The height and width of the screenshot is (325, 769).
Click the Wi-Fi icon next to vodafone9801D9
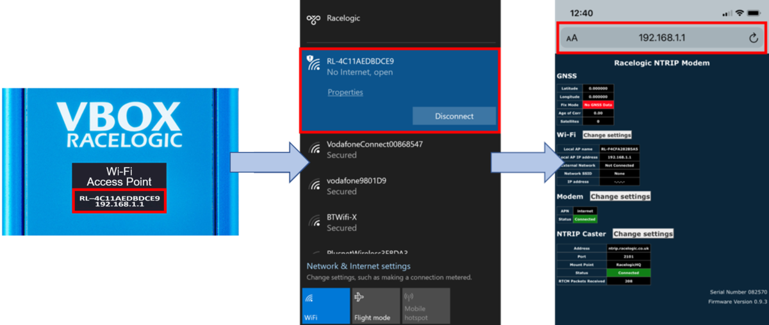point(314,185)
